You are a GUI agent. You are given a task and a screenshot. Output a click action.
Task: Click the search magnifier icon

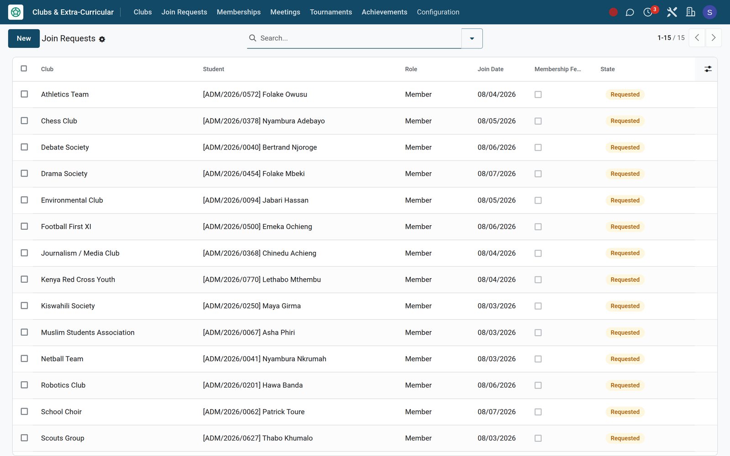point(252,38)
